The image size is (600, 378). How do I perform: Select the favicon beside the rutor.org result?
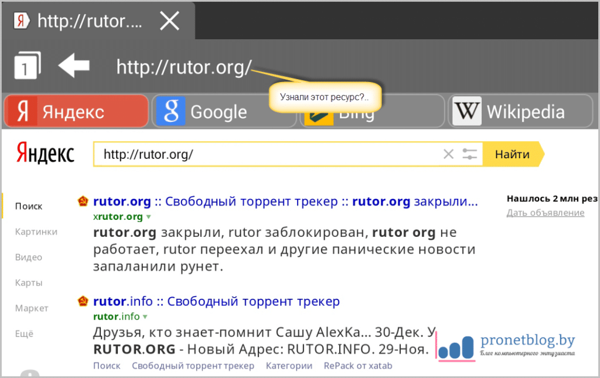(83, 201)
